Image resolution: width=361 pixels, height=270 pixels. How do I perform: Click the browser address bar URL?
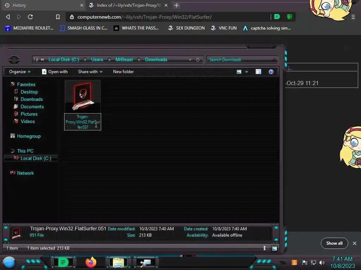pyautogui.click(x=144, y=17)
